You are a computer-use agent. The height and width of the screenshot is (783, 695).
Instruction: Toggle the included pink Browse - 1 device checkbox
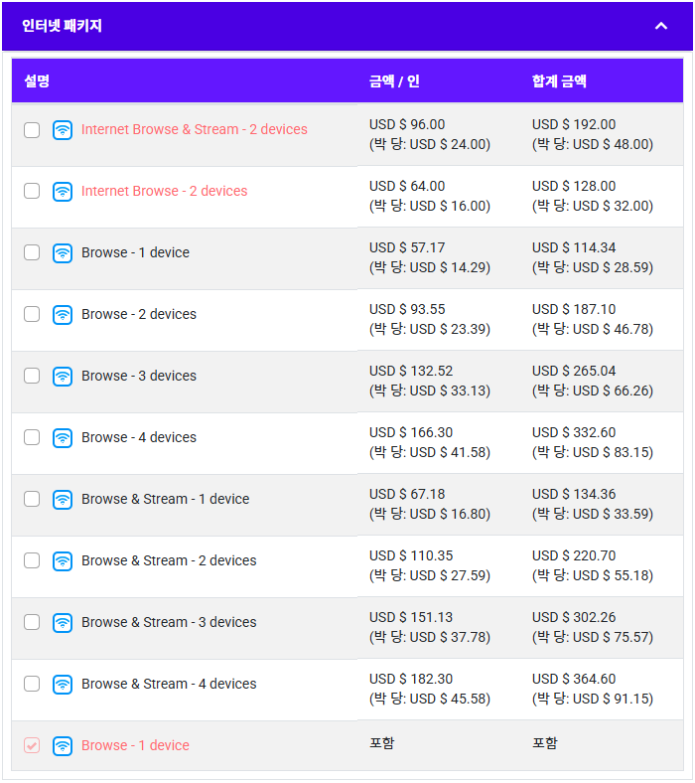click(32, 746)
